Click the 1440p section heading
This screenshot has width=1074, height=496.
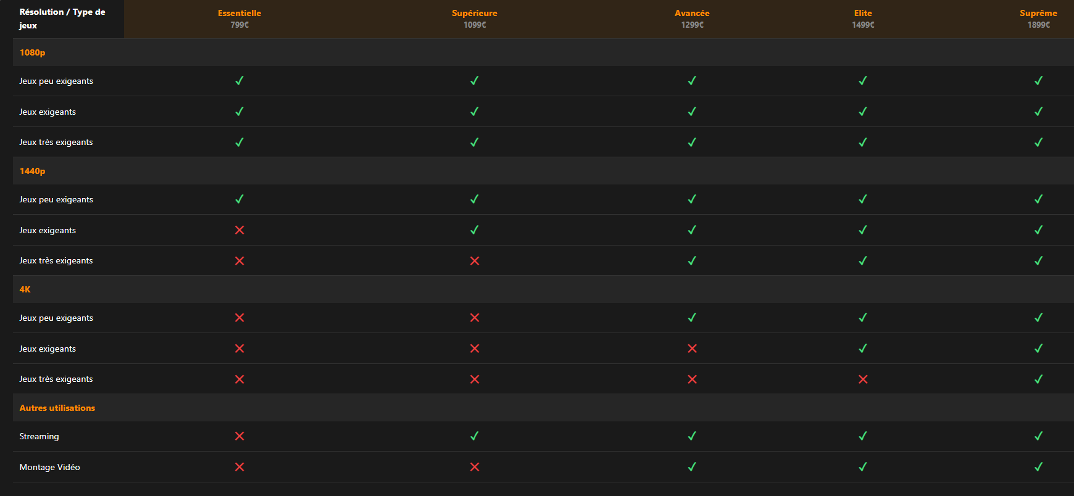32,171
